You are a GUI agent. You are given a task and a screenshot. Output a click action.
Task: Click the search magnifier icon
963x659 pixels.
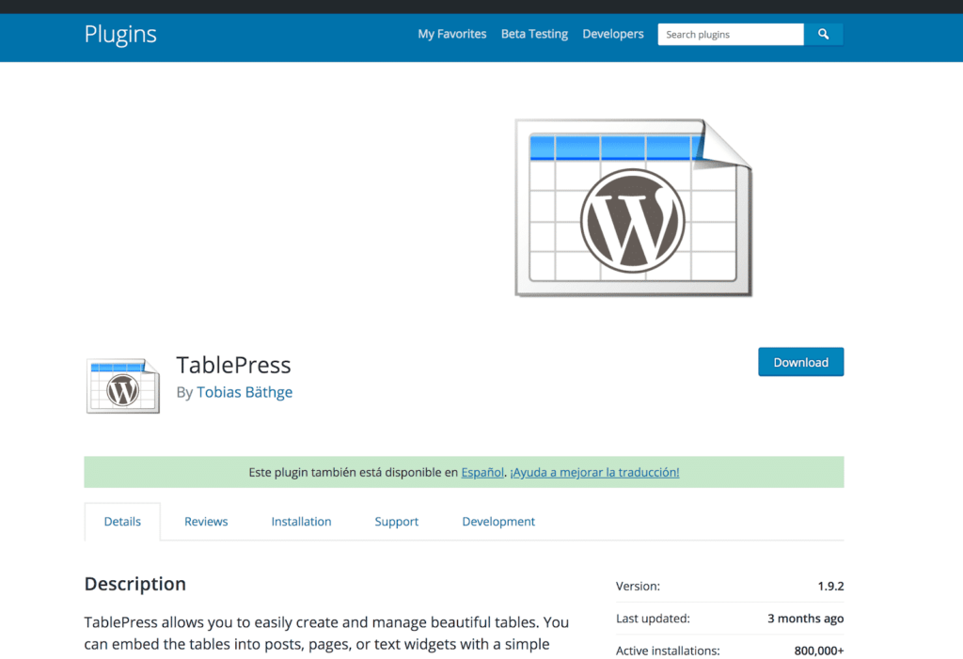(823, 34)
